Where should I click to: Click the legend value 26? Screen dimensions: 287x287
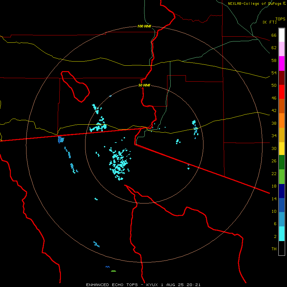[274, 161]
